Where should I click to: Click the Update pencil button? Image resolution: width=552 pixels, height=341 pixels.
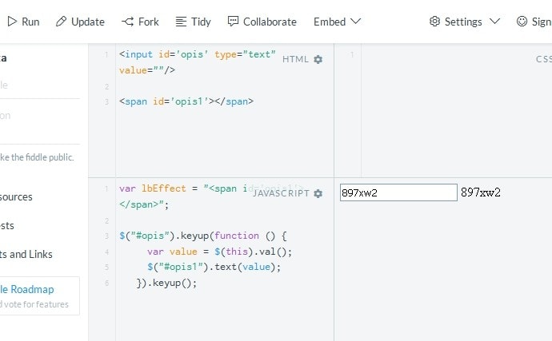pyautogui.click(x=80, y=22)
